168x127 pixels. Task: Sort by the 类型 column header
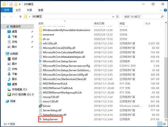[122, 23]
